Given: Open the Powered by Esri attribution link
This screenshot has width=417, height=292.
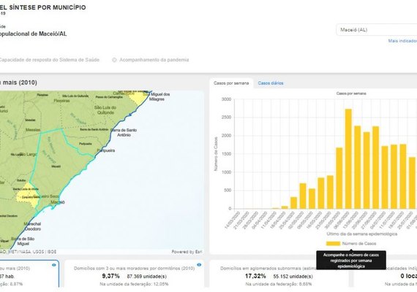Looking at the screenshot, I should (187, 252).
